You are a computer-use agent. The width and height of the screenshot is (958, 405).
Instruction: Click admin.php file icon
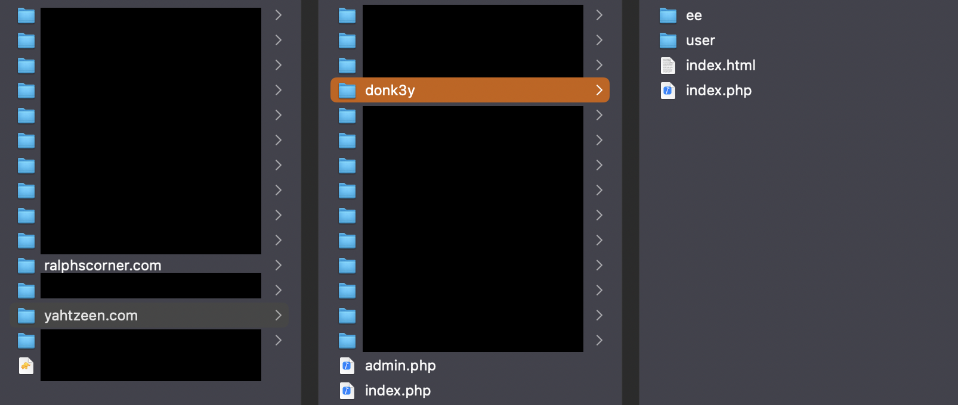[347, 366]
